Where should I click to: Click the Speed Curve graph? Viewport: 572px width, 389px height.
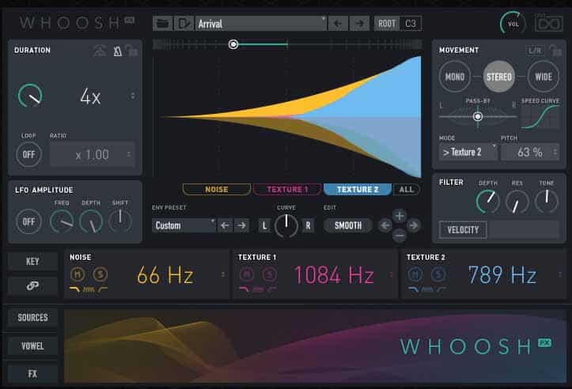[540, 117]
